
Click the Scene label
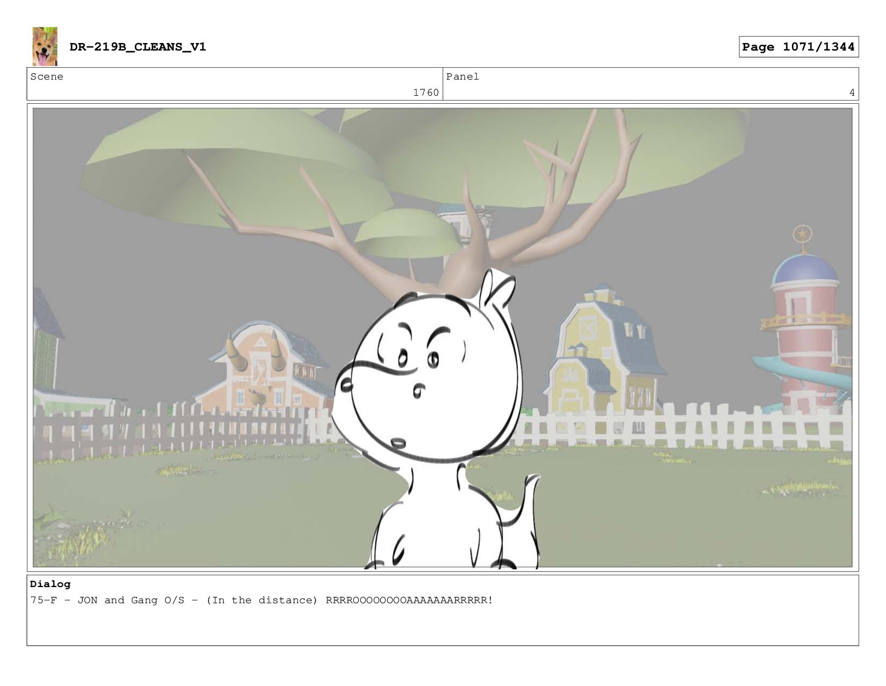(x=47, y=76)
